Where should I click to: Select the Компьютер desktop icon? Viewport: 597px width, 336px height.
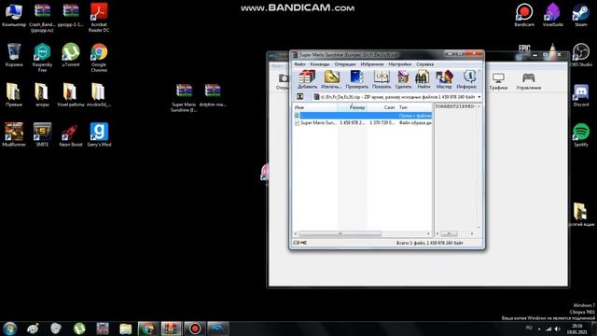(14, 15)
